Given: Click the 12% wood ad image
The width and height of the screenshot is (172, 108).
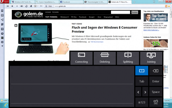Looking at the screenshot, I should coord(156,43).
